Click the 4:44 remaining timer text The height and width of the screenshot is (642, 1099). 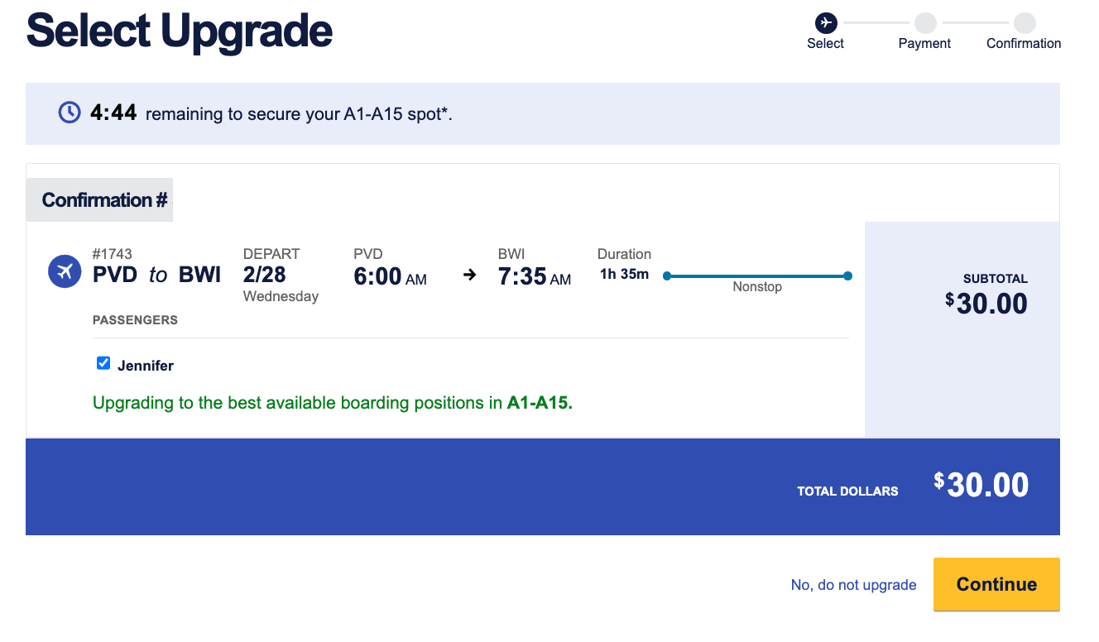113,113
